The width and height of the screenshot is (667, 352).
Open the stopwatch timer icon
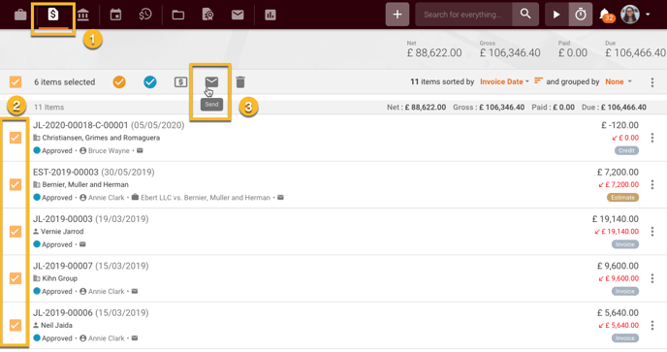(x=581, y=15)
